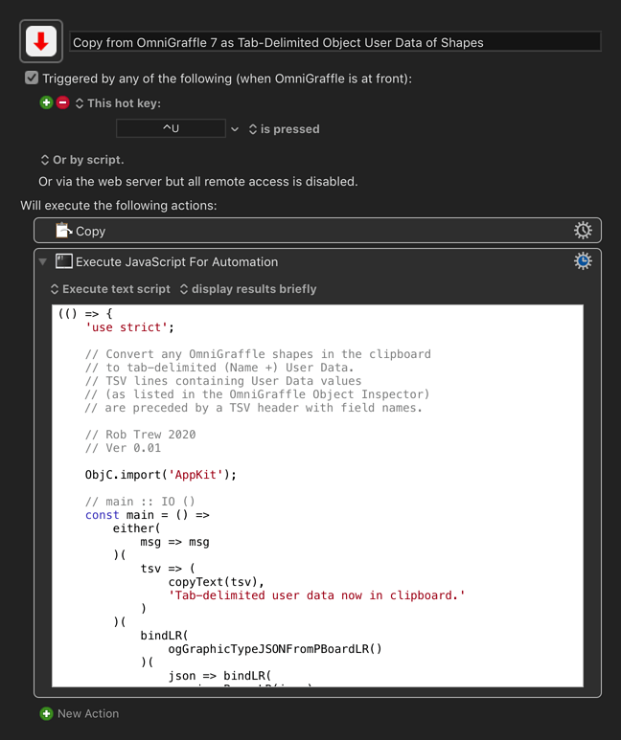Click the macro name text field

(335, 42)
